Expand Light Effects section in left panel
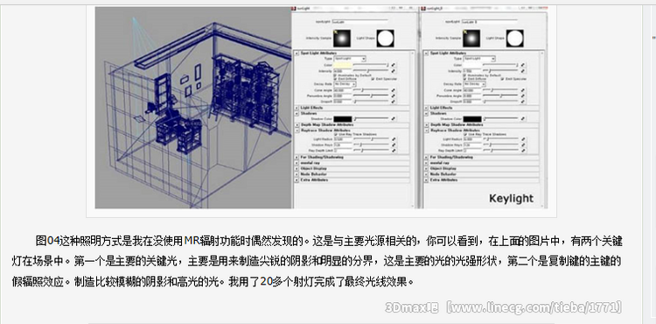This screenshot has width=656, height=324. pos(352,108)
